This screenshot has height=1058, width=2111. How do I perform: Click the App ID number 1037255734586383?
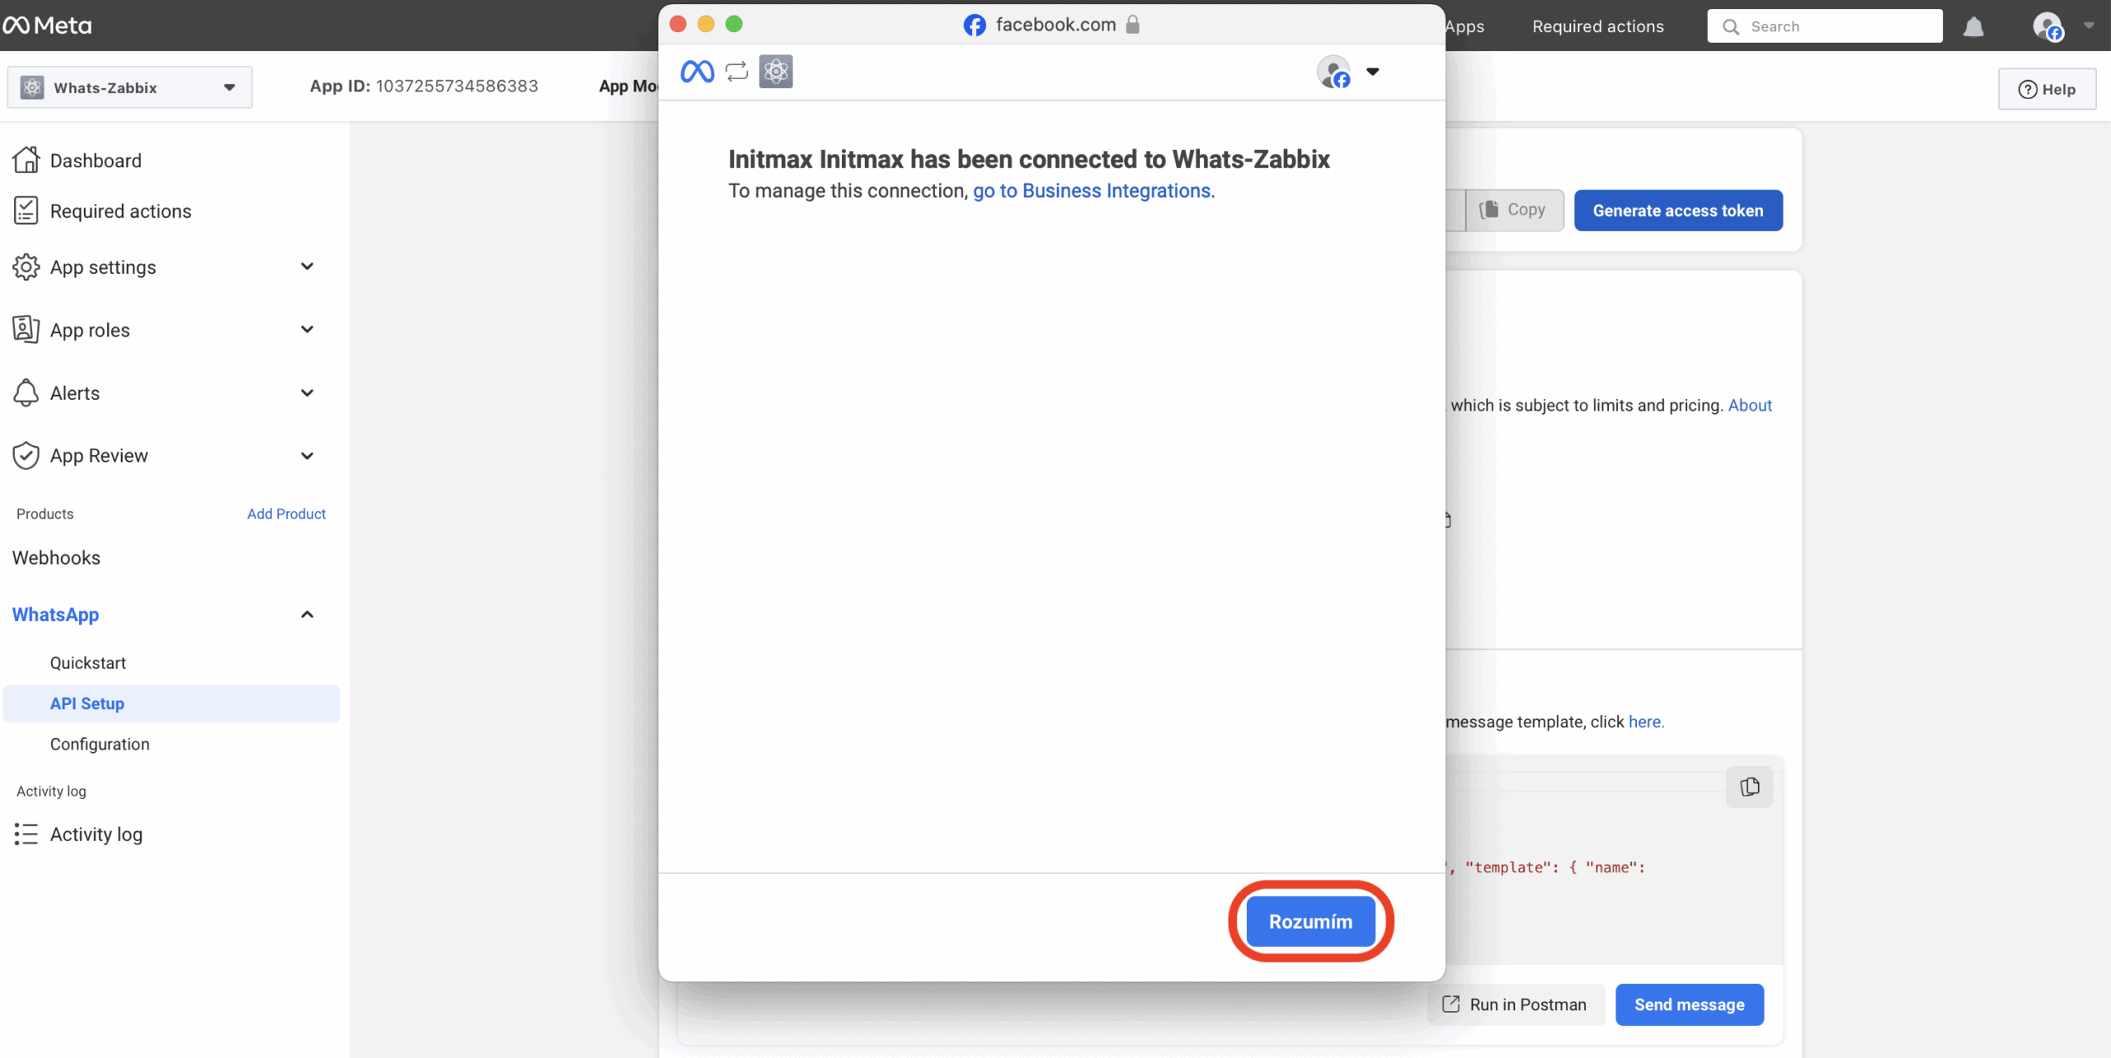click(x=457, y=86)
